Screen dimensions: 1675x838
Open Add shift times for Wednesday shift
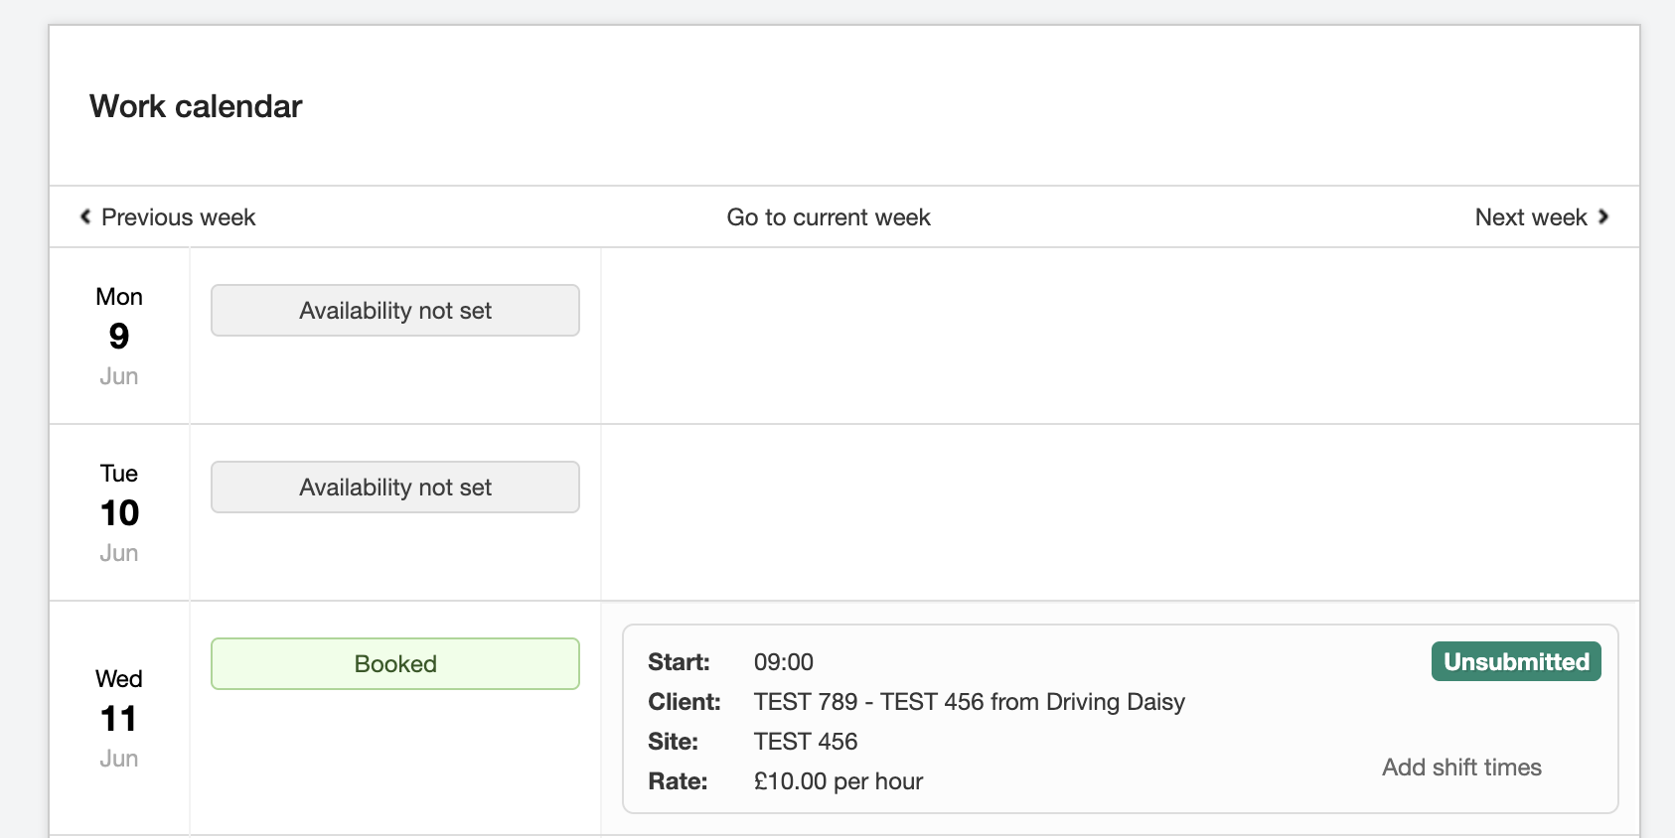(x=1460, y=768)
